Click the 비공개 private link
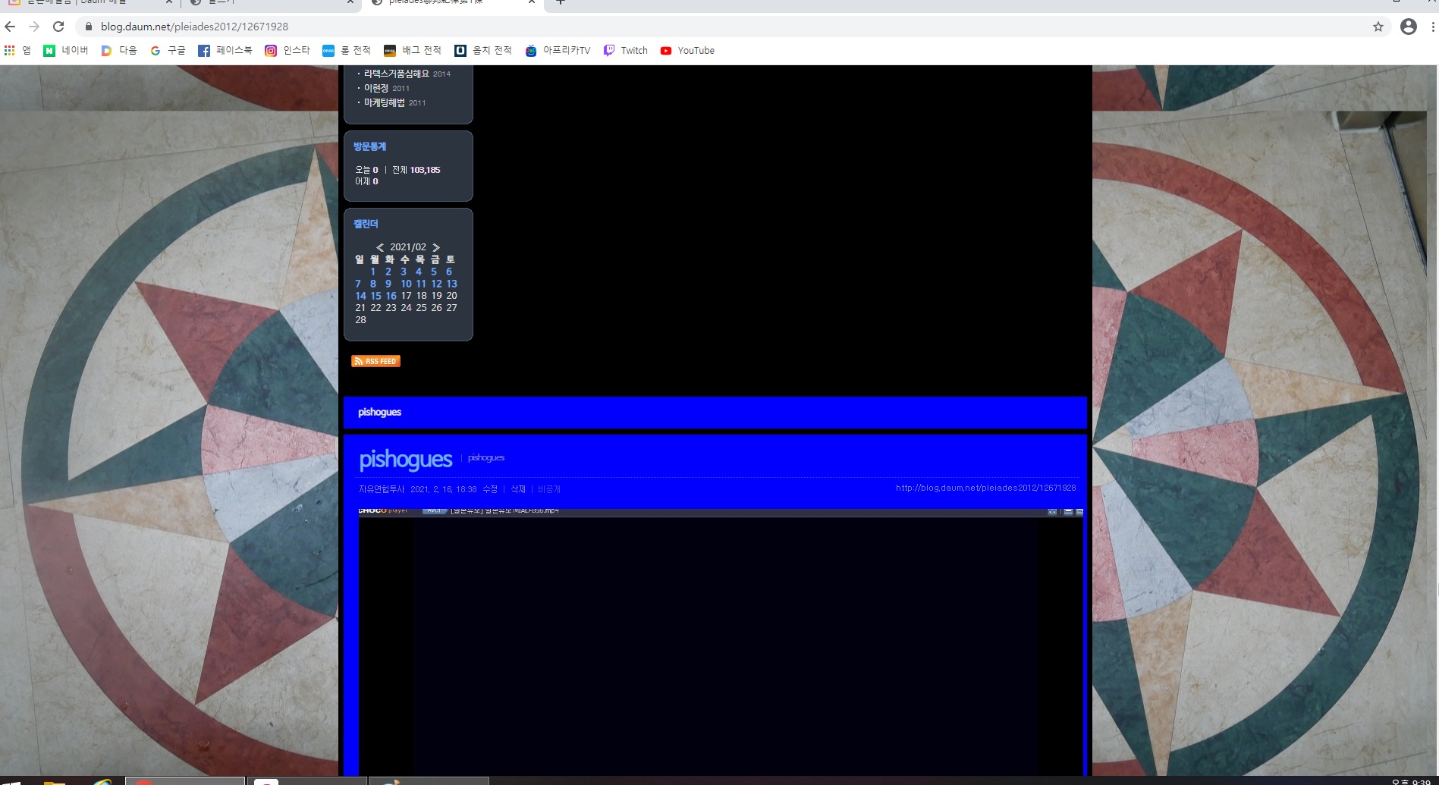Screen dimensions: 1439x785 [x=549, y=489]
